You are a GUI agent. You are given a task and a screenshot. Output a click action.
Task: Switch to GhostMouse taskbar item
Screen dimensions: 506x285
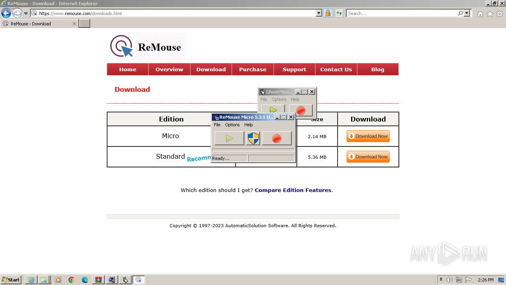125,280
